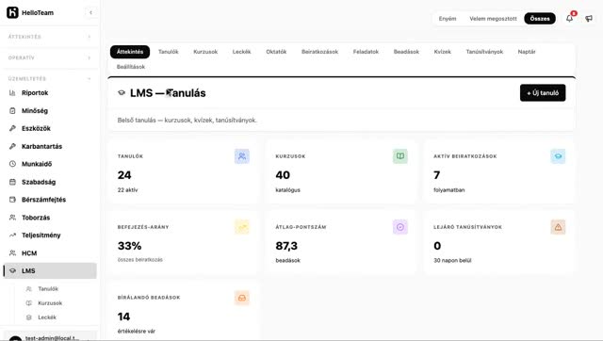Open Riportok from the sidebar
Screen dimensions: 603x341
(x=50, y=92)
